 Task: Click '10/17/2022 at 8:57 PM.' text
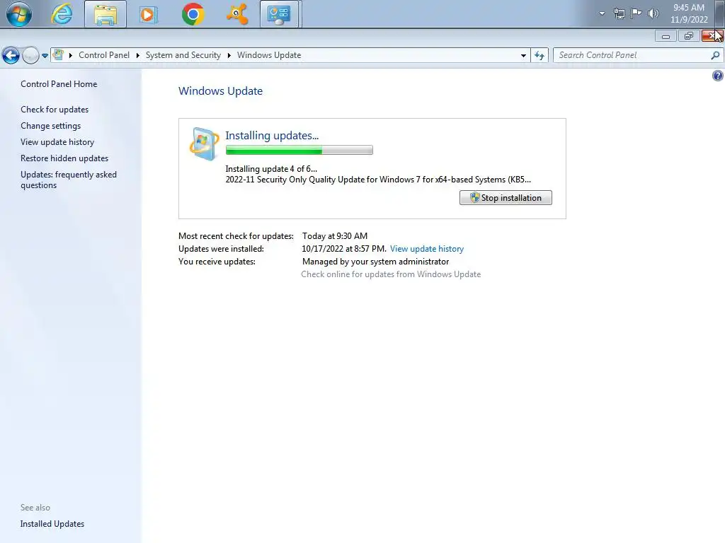344,249
